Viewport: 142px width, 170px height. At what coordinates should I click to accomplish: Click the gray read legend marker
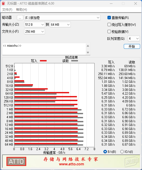pyautogui.click(x=74, y=61)
